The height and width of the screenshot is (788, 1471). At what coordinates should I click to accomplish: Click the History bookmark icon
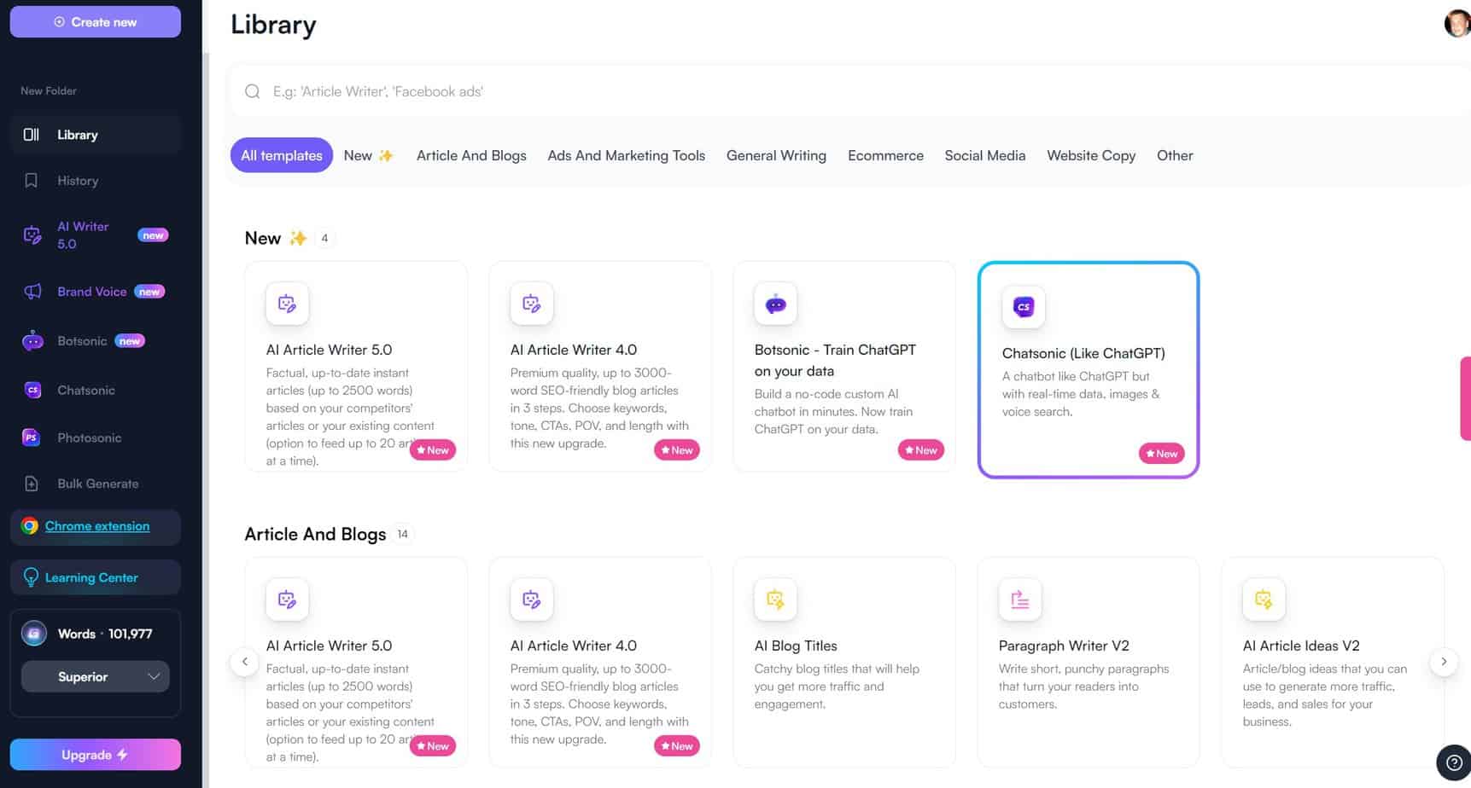point(32,181)
